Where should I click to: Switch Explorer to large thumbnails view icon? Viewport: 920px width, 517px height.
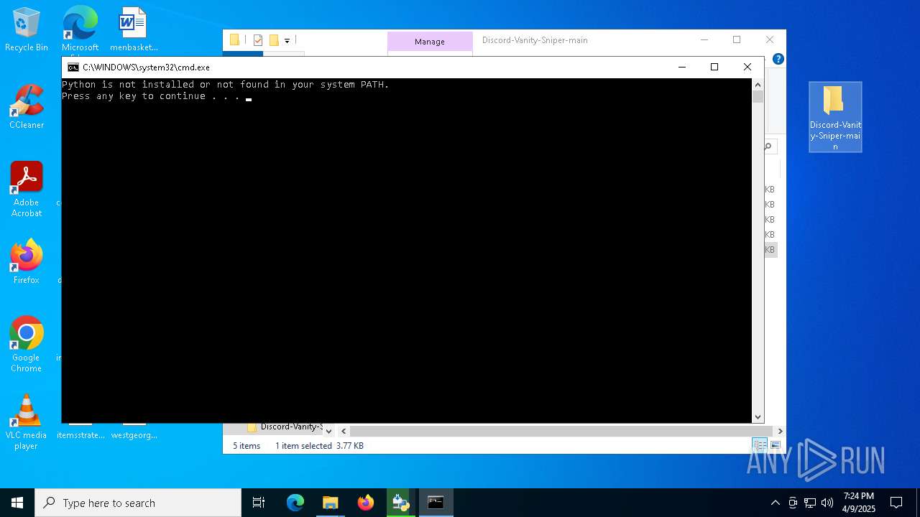(x=775, y=445)
